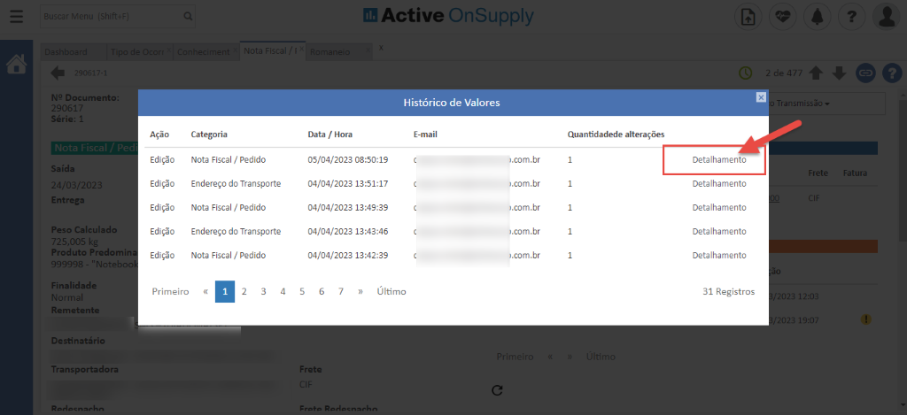Click the blue link chain icon
The image size is (907, 415).
(x=864, y=73)
